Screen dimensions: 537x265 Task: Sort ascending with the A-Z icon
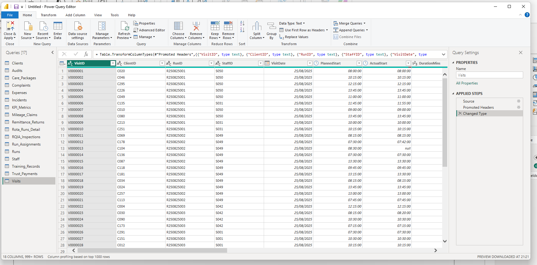242,23
